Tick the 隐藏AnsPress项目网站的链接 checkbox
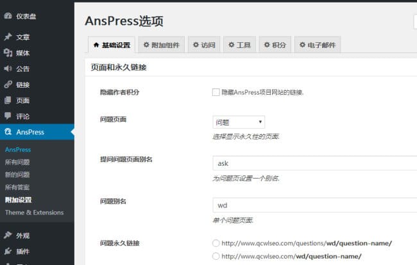This screenshot has height=265, width=417. [216, 92]
